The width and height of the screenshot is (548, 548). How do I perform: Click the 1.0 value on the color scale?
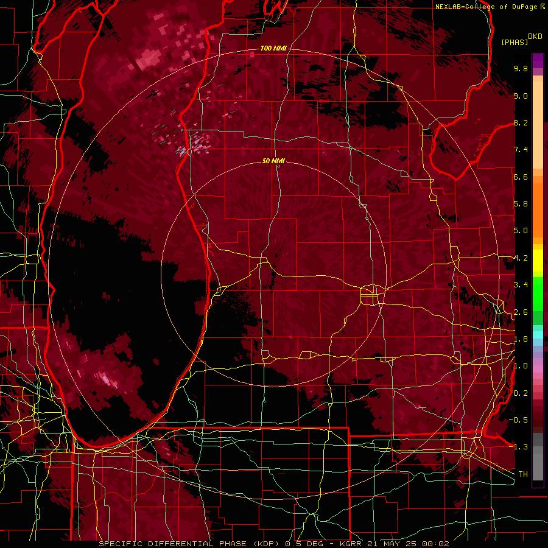[521, 366]
